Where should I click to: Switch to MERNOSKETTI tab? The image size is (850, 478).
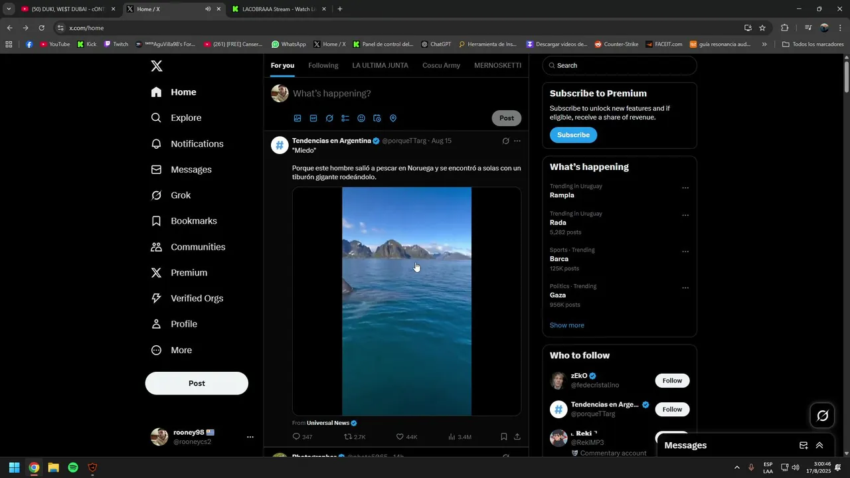pyautogui.click(x=498, y=66)
